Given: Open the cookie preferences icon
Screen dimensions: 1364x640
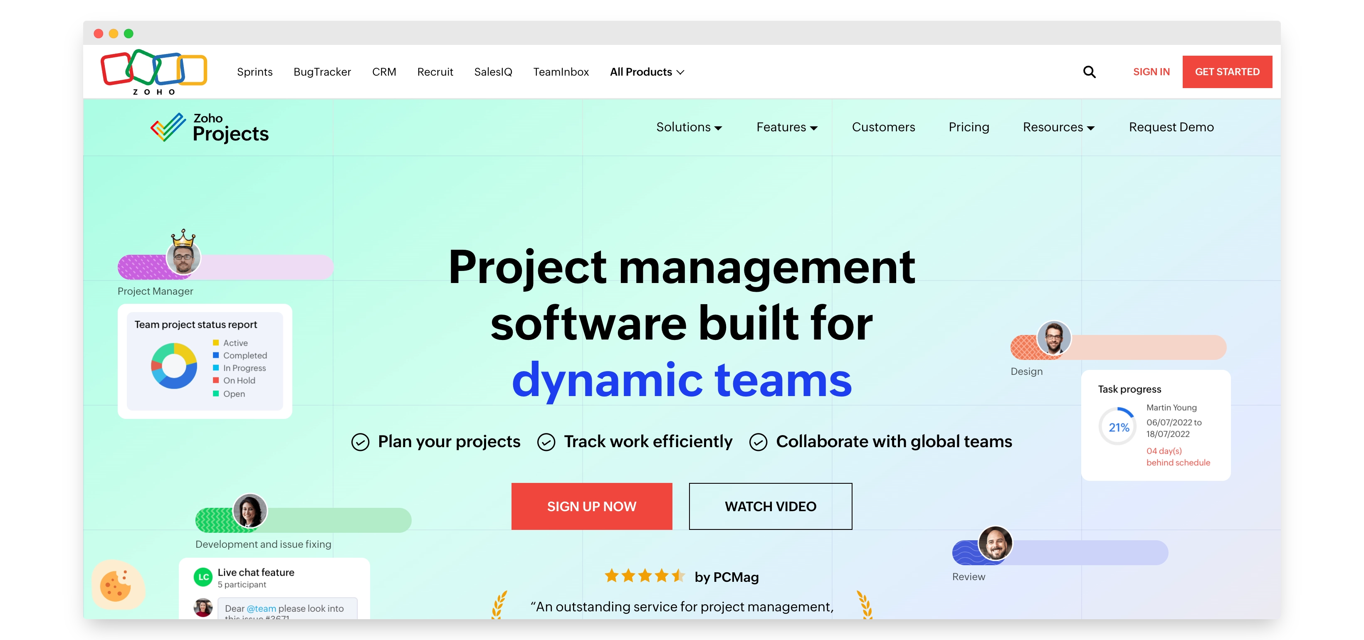Looking at the screenshot, I should pyautogui.click(x=116, y=585).
